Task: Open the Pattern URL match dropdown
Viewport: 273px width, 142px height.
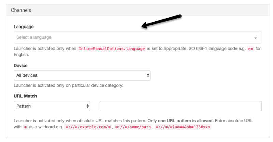Action: (x=52, y=106)
